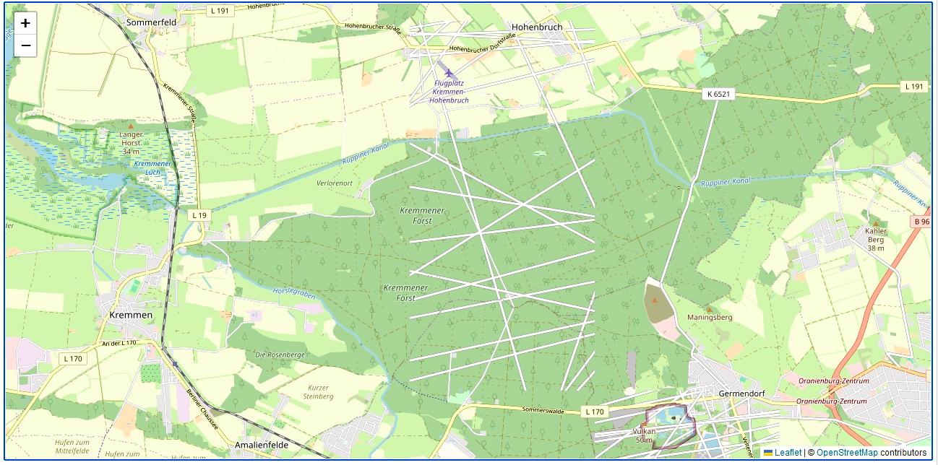This screenshot has height=465, width=938.
Task: Click the L 170 shield near Kremmen
Action: tap(73, 358)
